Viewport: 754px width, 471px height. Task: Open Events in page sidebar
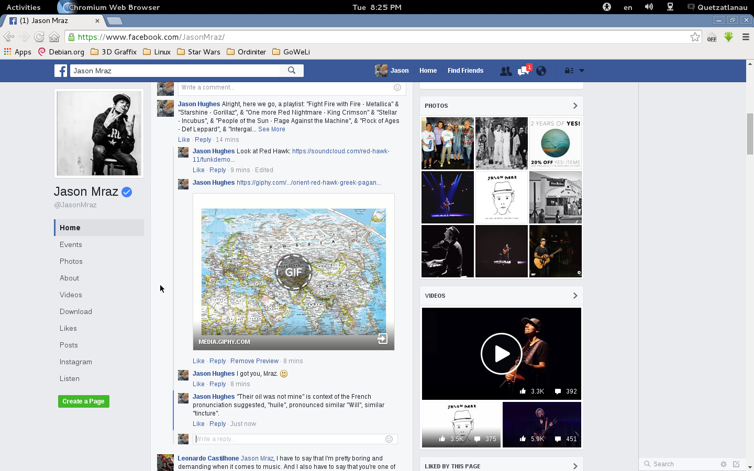[x=71, y=244]
